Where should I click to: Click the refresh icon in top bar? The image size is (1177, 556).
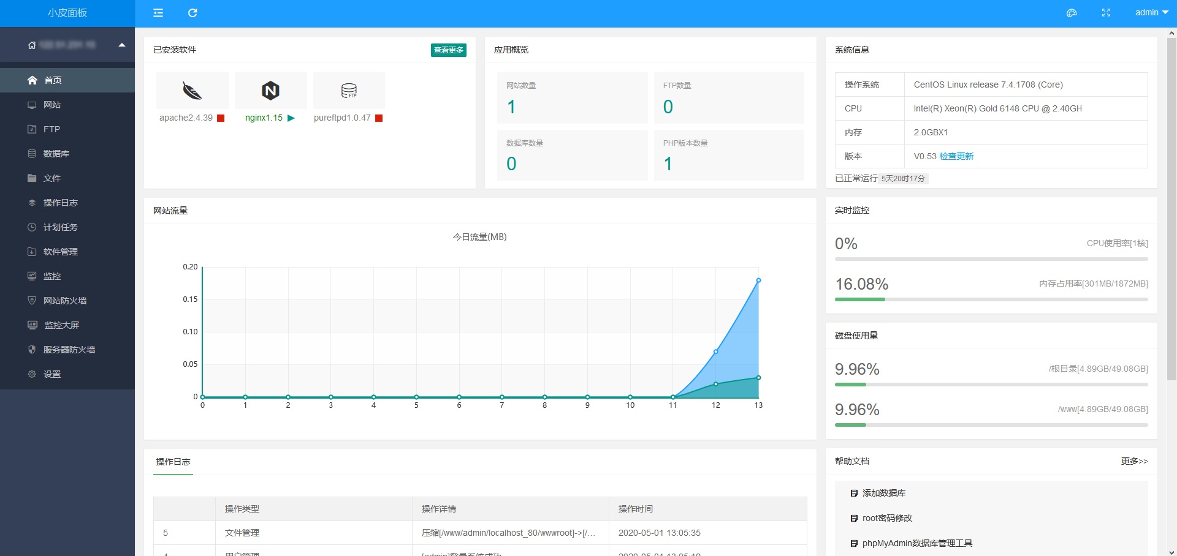coord(192,13)
